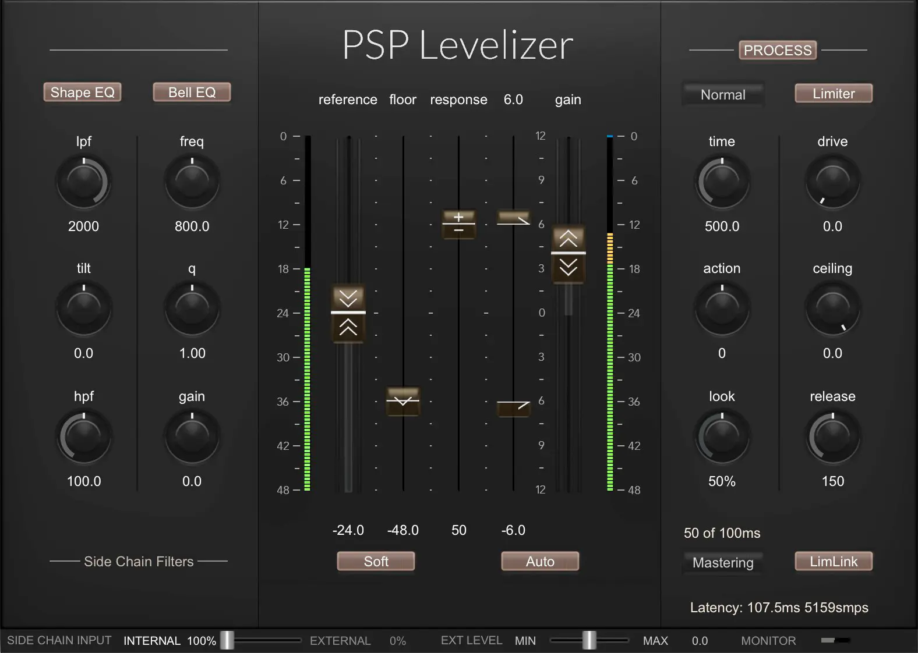The height and width of the screenshot is (653, 918).
Task: Click the hpf knob
Action: click(84, 438)
